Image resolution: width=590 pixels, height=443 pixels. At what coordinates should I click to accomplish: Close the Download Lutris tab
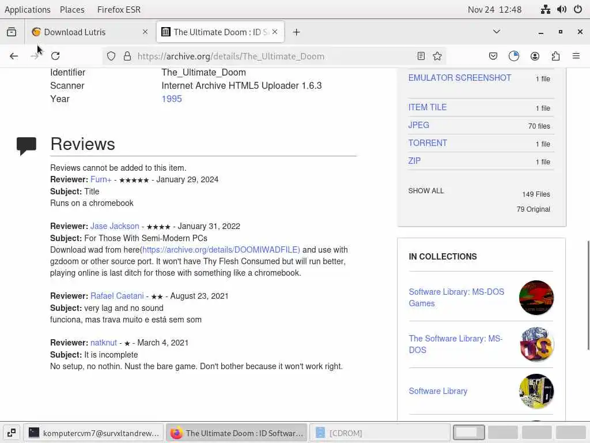[x=145, y=32]
